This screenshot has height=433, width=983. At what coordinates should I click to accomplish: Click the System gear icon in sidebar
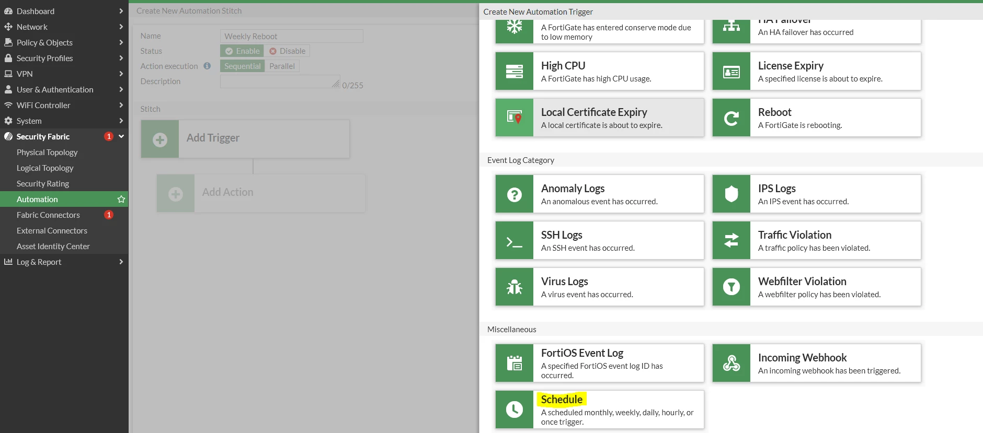point(8,121)
